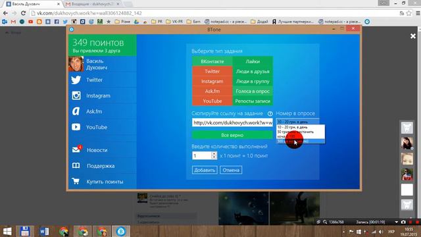421x237 pixels.
Task: Switch to Gmail Входящие browser tab
Action: pos(93,4)
